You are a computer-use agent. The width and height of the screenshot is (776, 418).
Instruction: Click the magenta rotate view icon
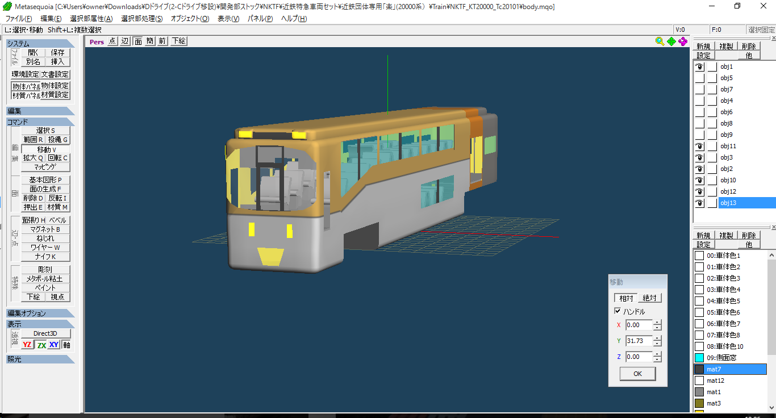point(683,41)
